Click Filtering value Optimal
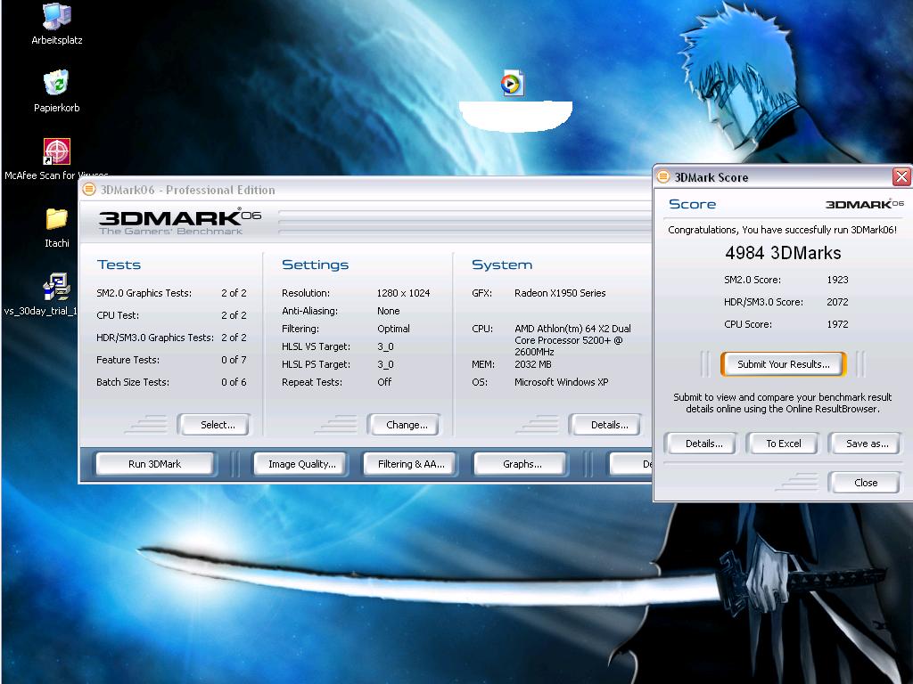 pyautogui.click(x=393, y=329)
